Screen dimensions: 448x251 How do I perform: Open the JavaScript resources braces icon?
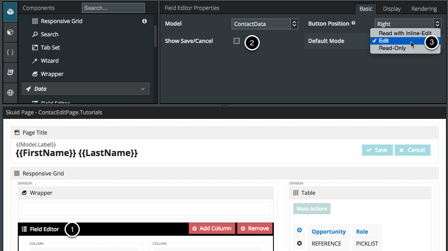10,52
